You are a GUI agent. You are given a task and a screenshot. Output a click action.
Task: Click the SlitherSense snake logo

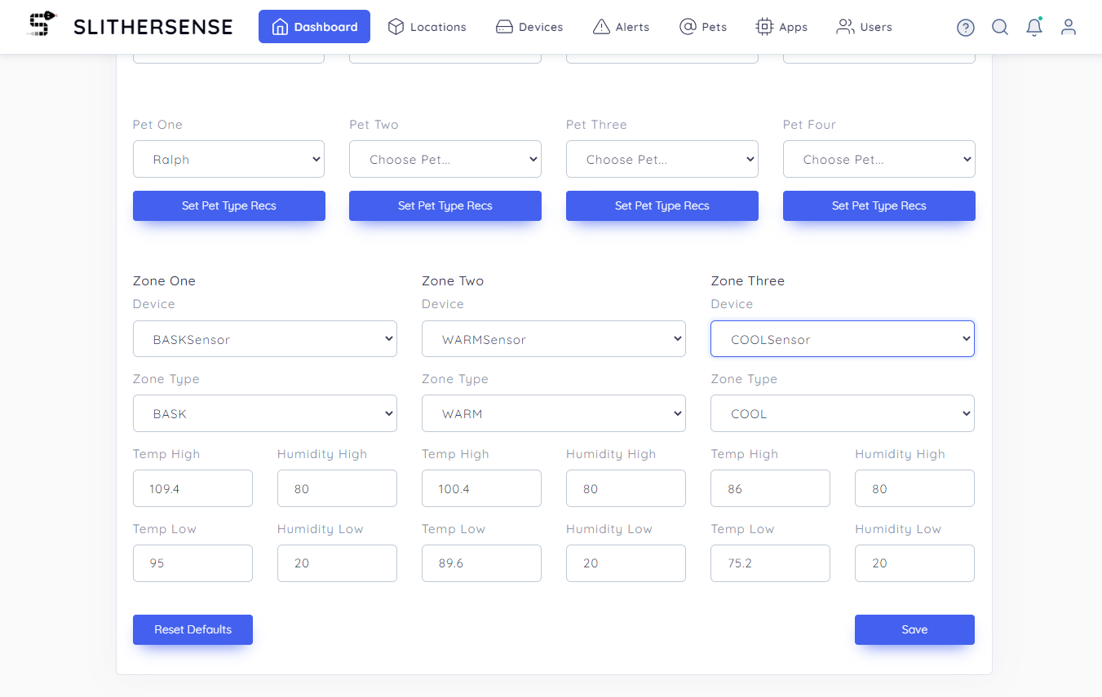[42, 24]
